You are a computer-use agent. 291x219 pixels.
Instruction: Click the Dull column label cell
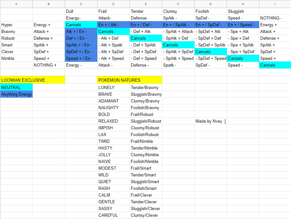pyautogui.click(x=81, y=11)
